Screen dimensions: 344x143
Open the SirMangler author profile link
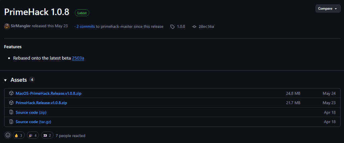[21, 26]
